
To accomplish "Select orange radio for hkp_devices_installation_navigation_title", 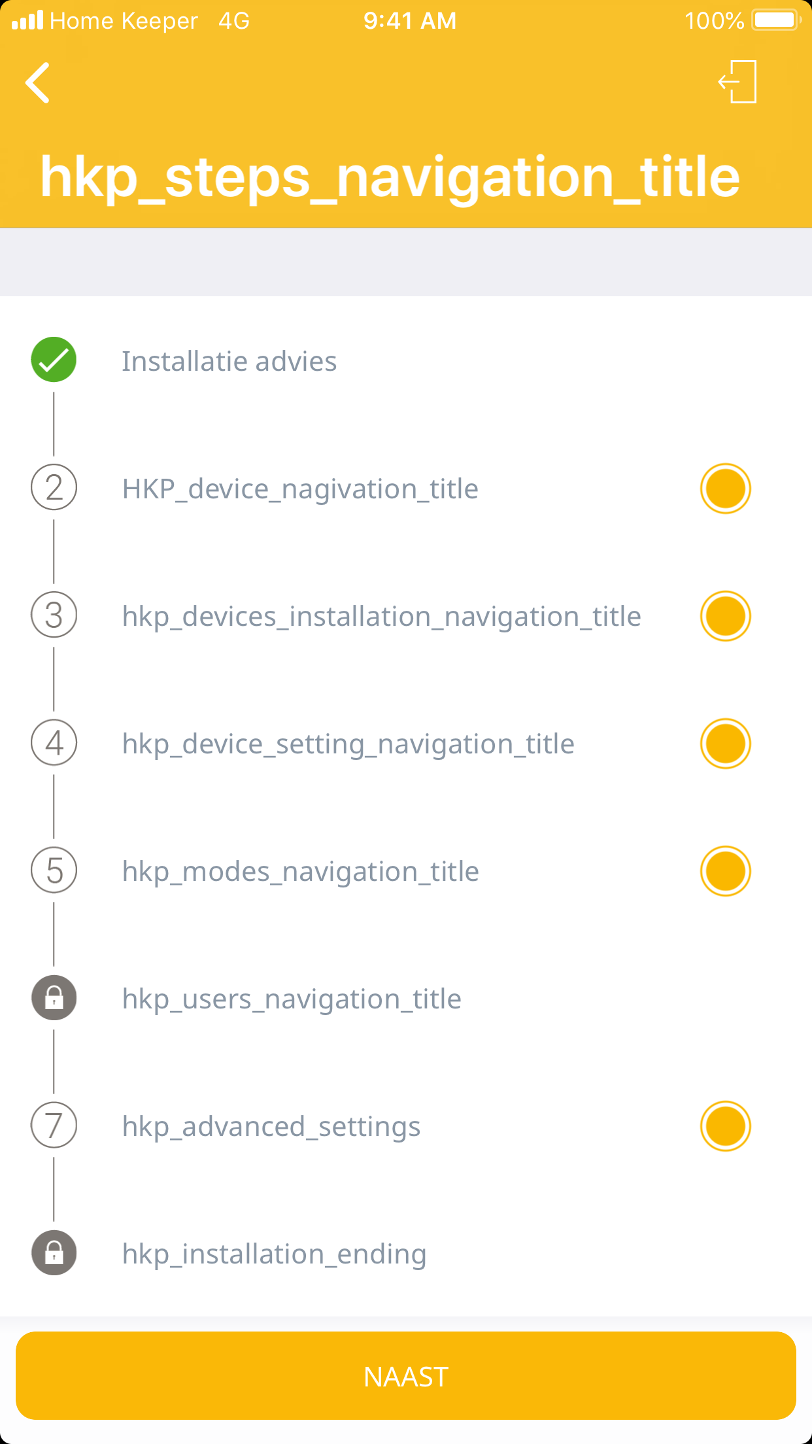I will (x=725, y=616).
